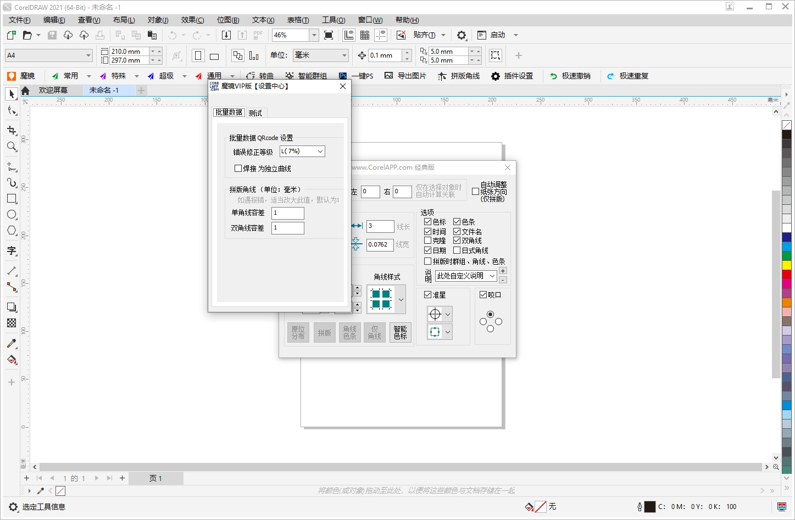This screenshot has width=795, height=520.
Task: Select the Parallel Dimension tool
Action: click(12, 271)
